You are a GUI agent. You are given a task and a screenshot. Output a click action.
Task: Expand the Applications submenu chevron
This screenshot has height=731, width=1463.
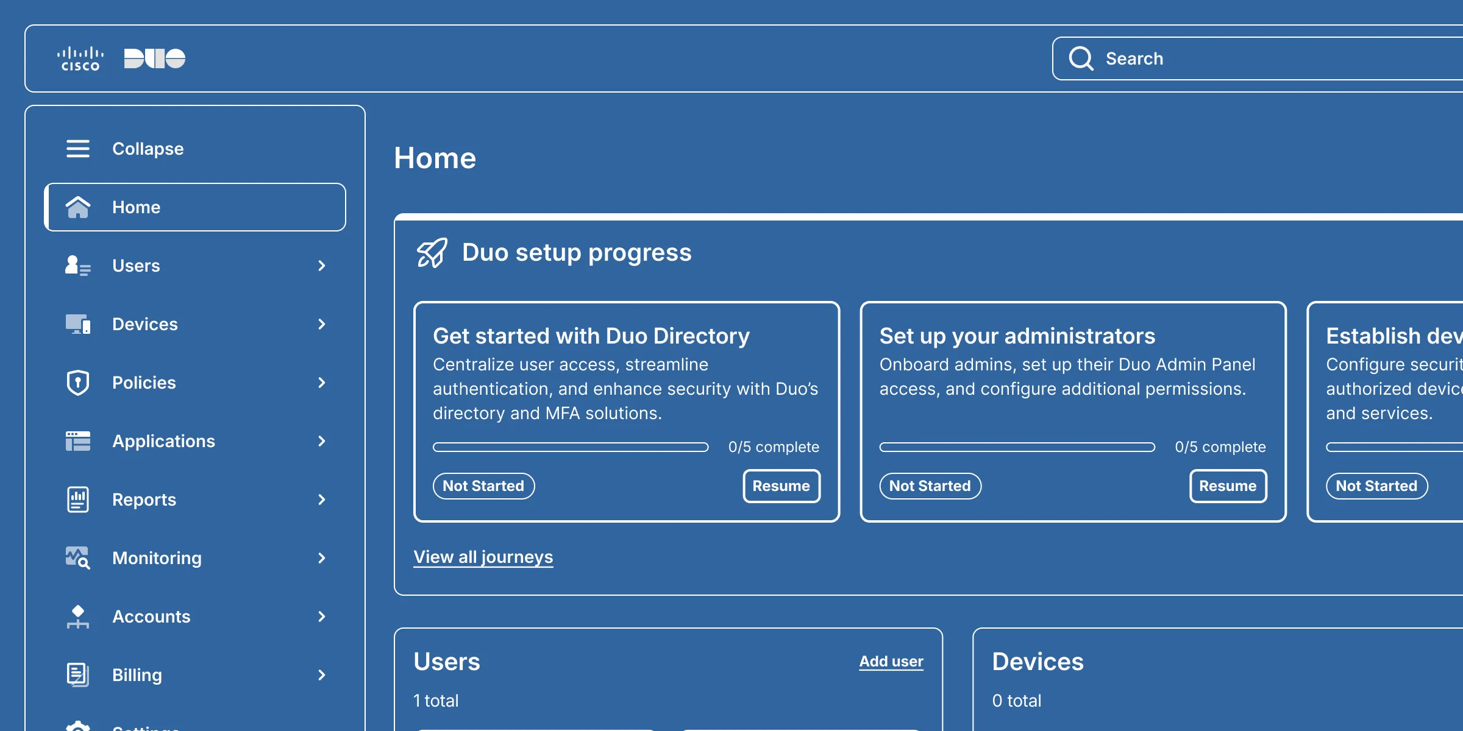pos(322,441)
